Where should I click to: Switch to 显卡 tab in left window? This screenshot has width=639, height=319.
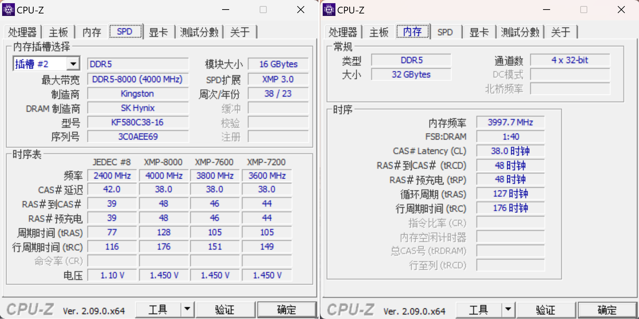coord(158,32)
